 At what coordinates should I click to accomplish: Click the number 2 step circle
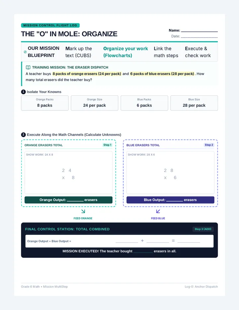tap(23, 135)
